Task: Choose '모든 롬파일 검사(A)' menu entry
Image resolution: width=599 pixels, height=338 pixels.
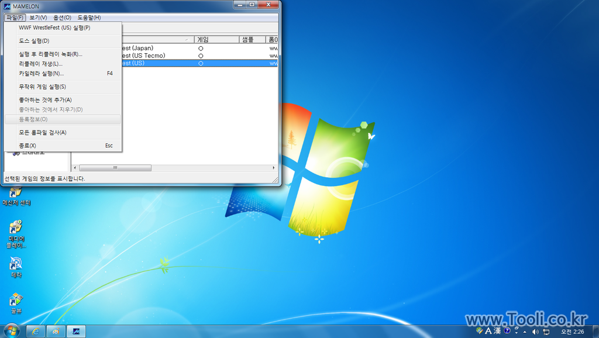Action: (63, 133)
